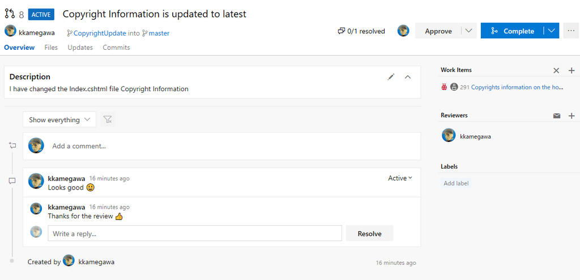Image resolution: width=580 pixels, height=280 pixels.
Task: Collapse the Description section using the chevron
Action: [x=408, y=77]
